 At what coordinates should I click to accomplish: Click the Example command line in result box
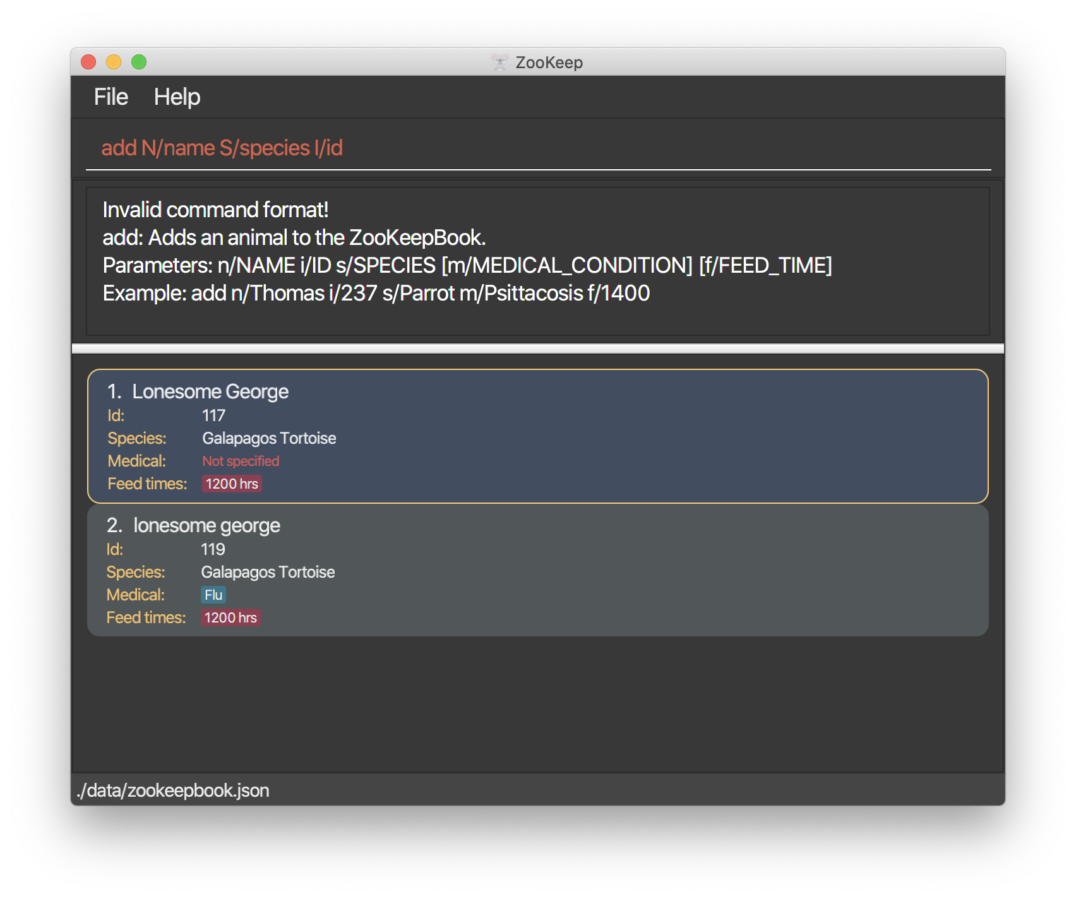[x=376, y=293]
